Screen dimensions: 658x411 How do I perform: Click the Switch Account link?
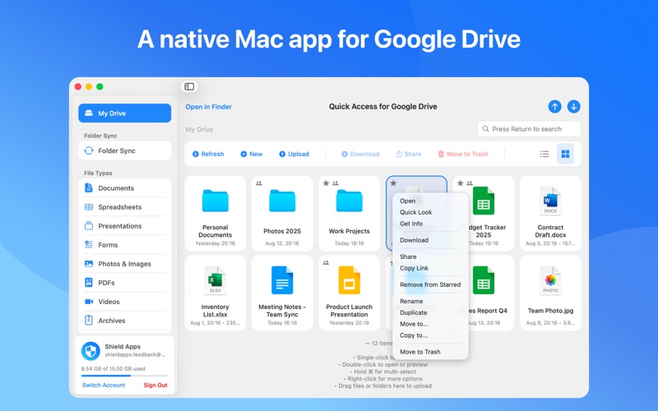pyautogui.click(x=104, y=385)
